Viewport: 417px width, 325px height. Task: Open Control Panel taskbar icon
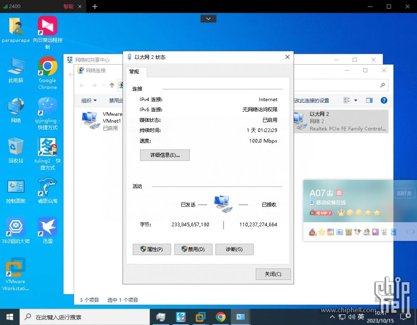coord(240,317)
